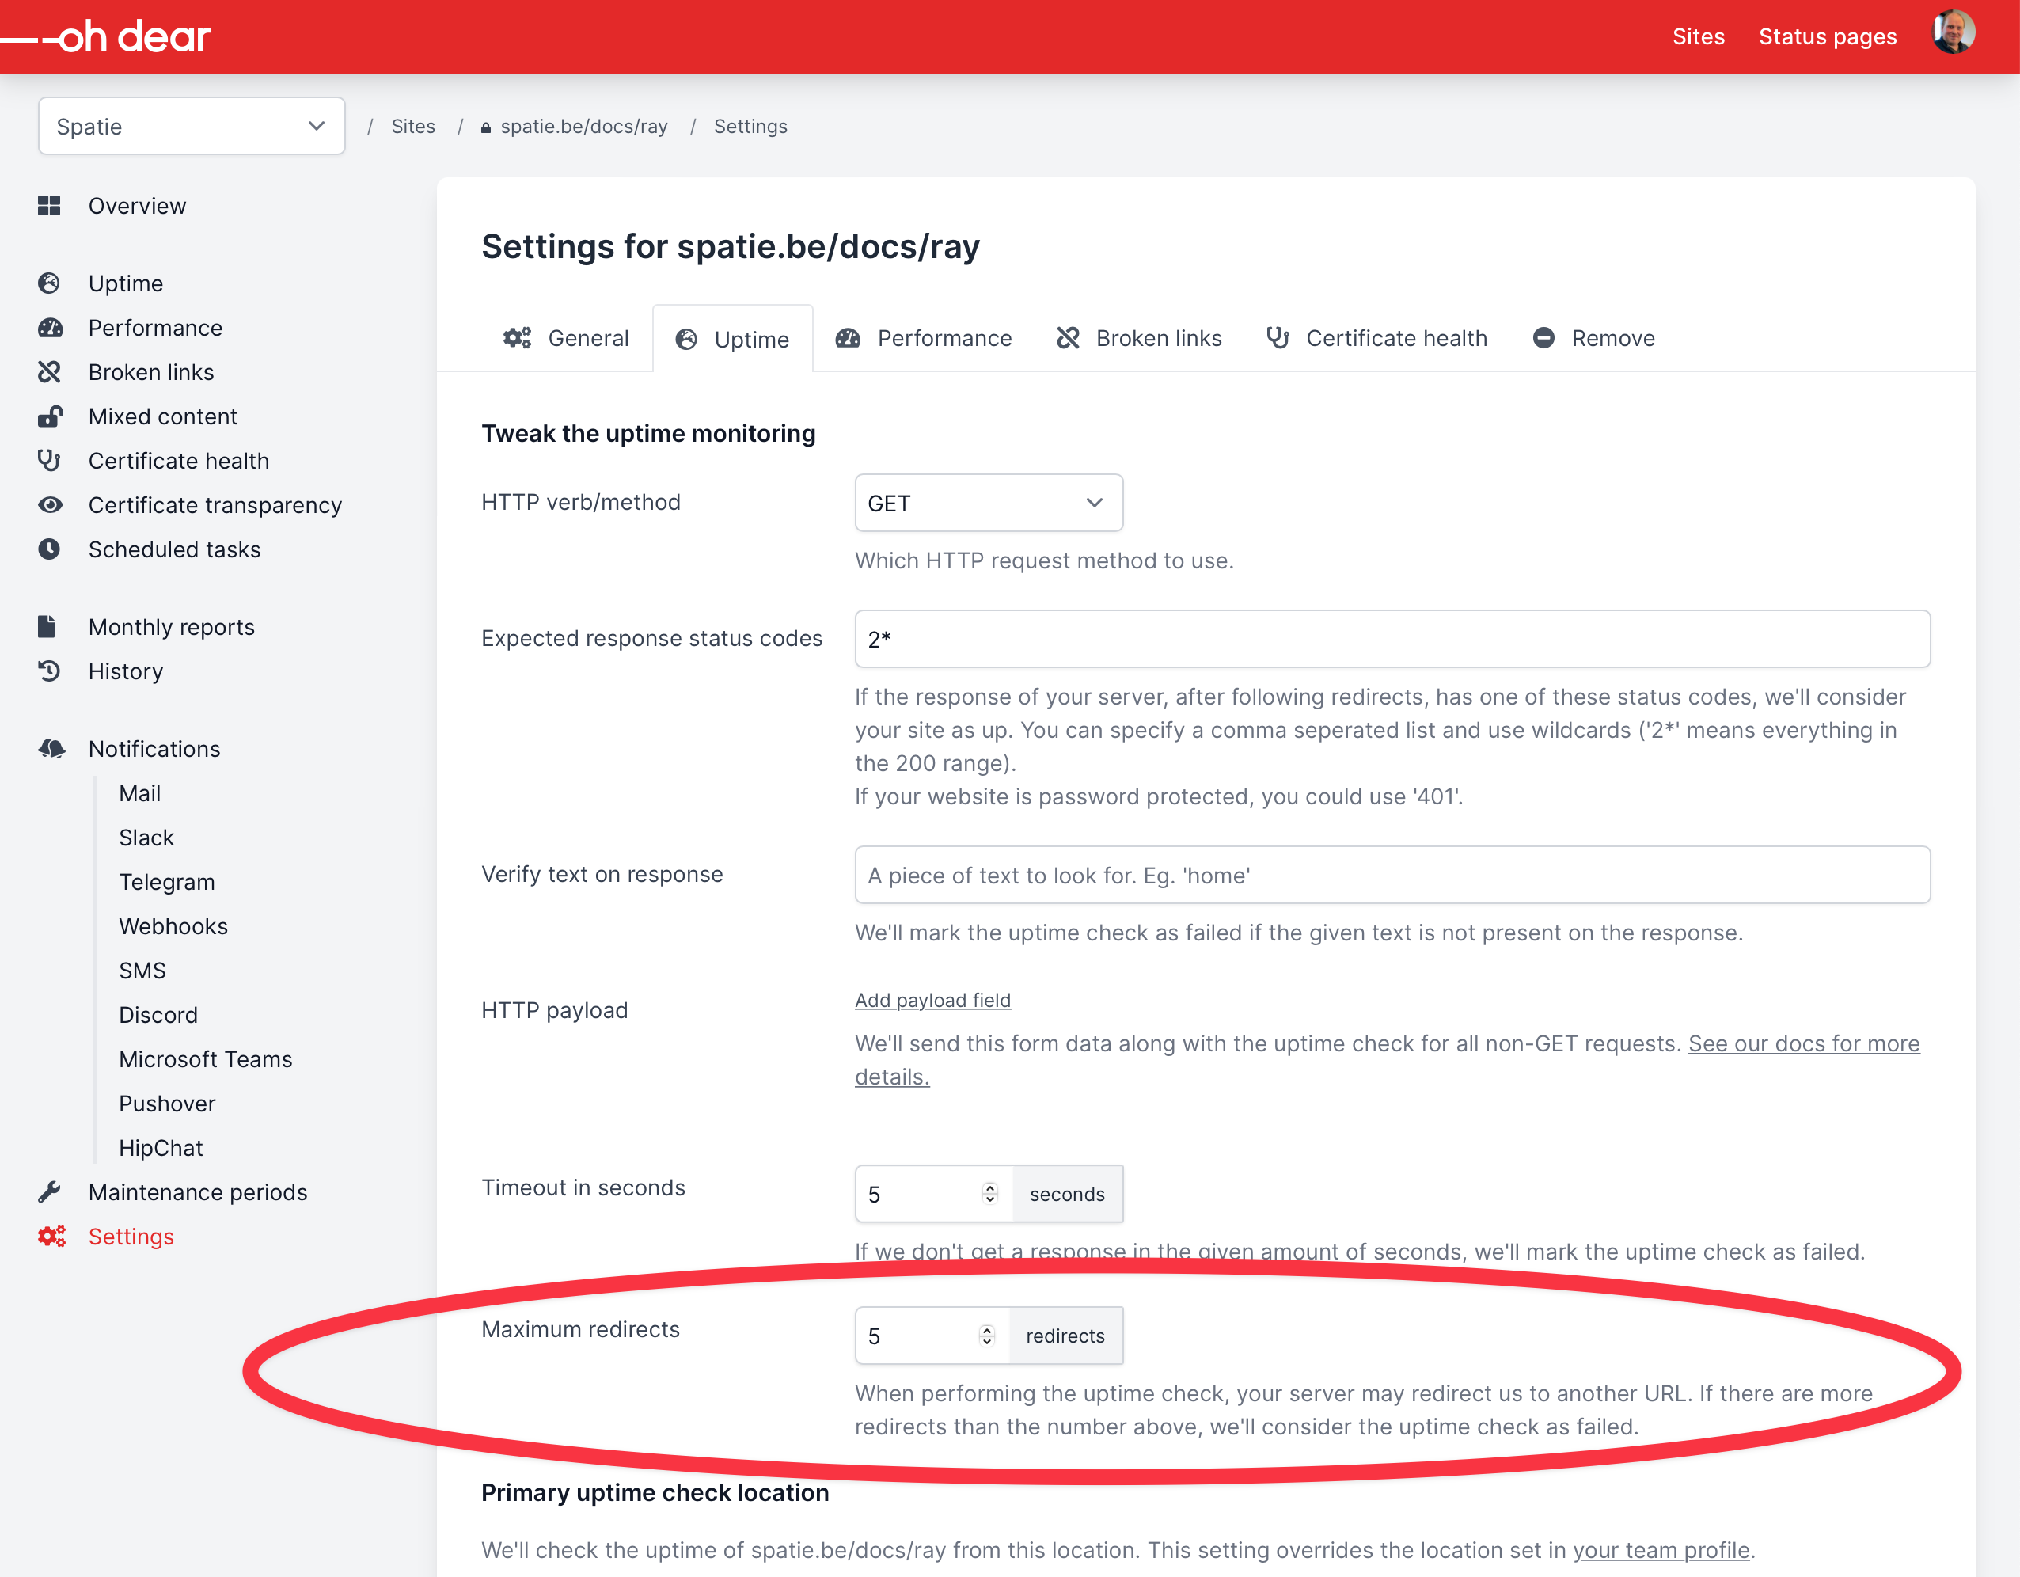The height and width of the screenshot is (1577, 2020).
Task: Click the minus circle icon on Remove tab
Action: coord(1543,337)
